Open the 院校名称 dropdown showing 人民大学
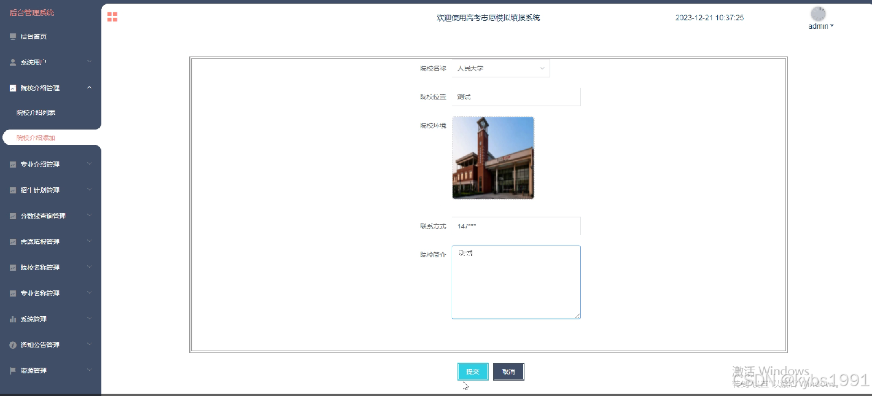Viewport: 872px width, 396px height. [501, 68]
